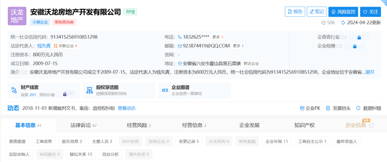This screenshot has width=387, height=162.
Task: Show more emails 更多 1
Action: [238, 46]
